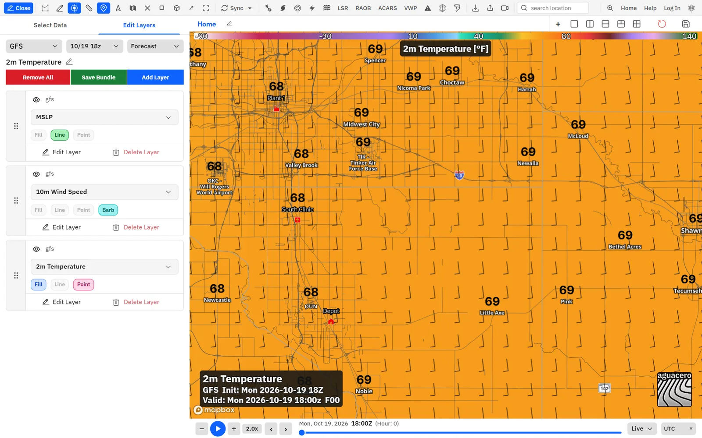Open the Live mode dropdown
The image size is (702, 438).
tap(642, 428)
